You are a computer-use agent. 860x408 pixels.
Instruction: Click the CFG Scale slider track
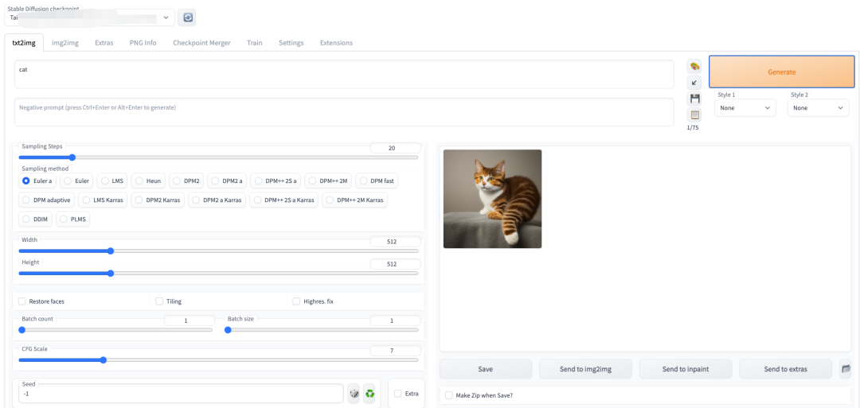coord(218,359)
